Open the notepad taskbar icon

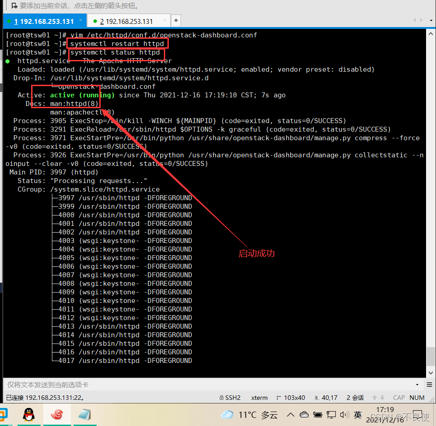(85, 415)
